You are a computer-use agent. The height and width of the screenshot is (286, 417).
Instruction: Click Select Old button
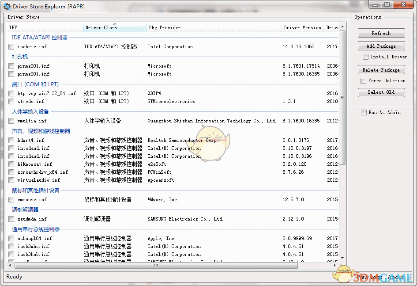381,92
